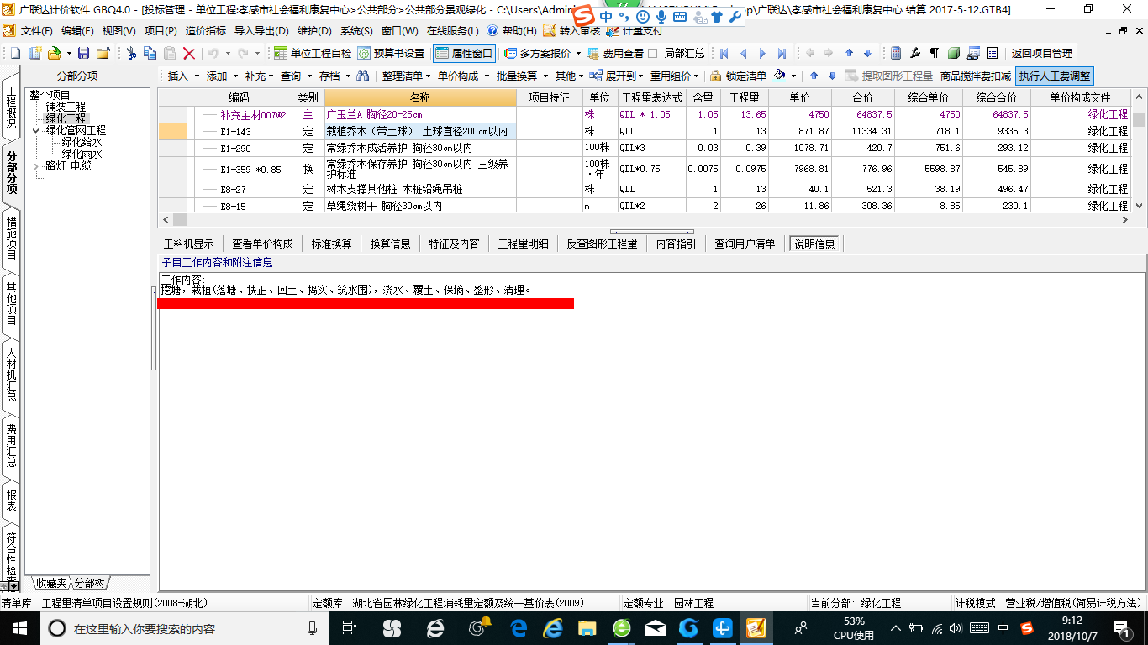The width and height of the screenshot is (1148, 645).
Task: Click the save disk icon
Action: 83,53
